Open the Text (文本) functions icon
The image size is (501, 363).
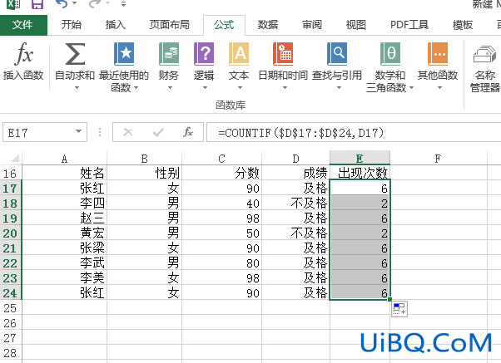pyautogui.click(x=239, y=54)
